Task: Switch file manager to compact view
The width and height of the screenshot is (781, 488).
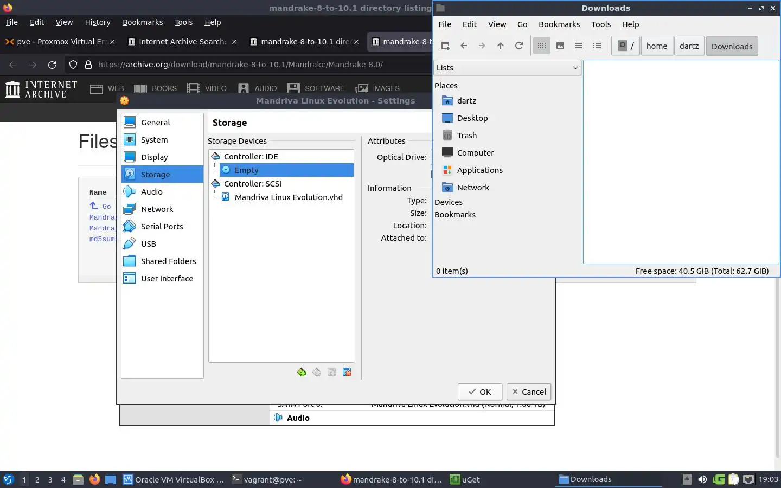Action: click(x=579, y=46)
